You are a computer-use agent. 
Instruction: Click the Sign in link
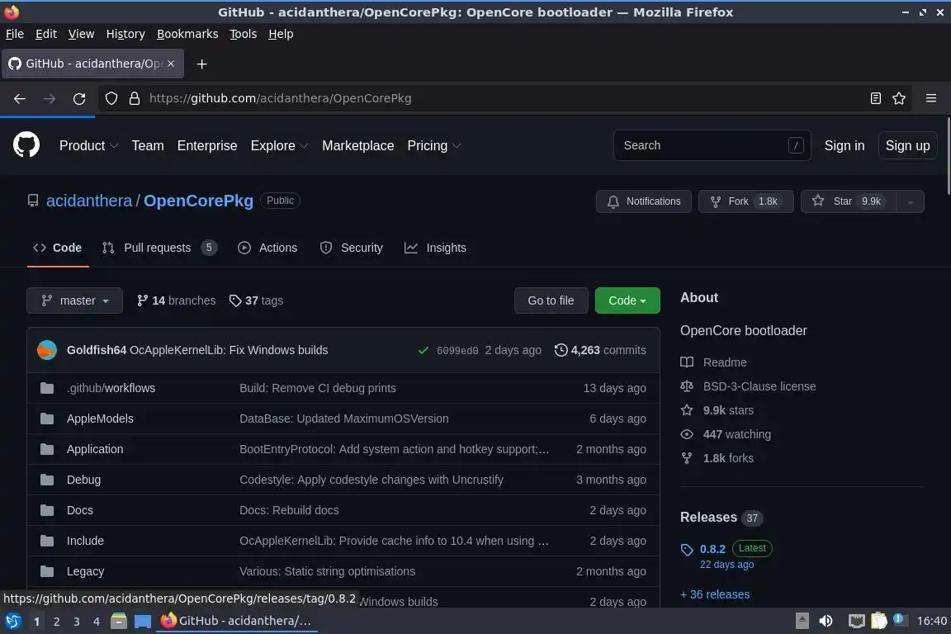coord(845,145)
